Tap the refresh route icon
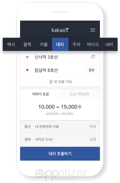 click(x=93, y=57)
